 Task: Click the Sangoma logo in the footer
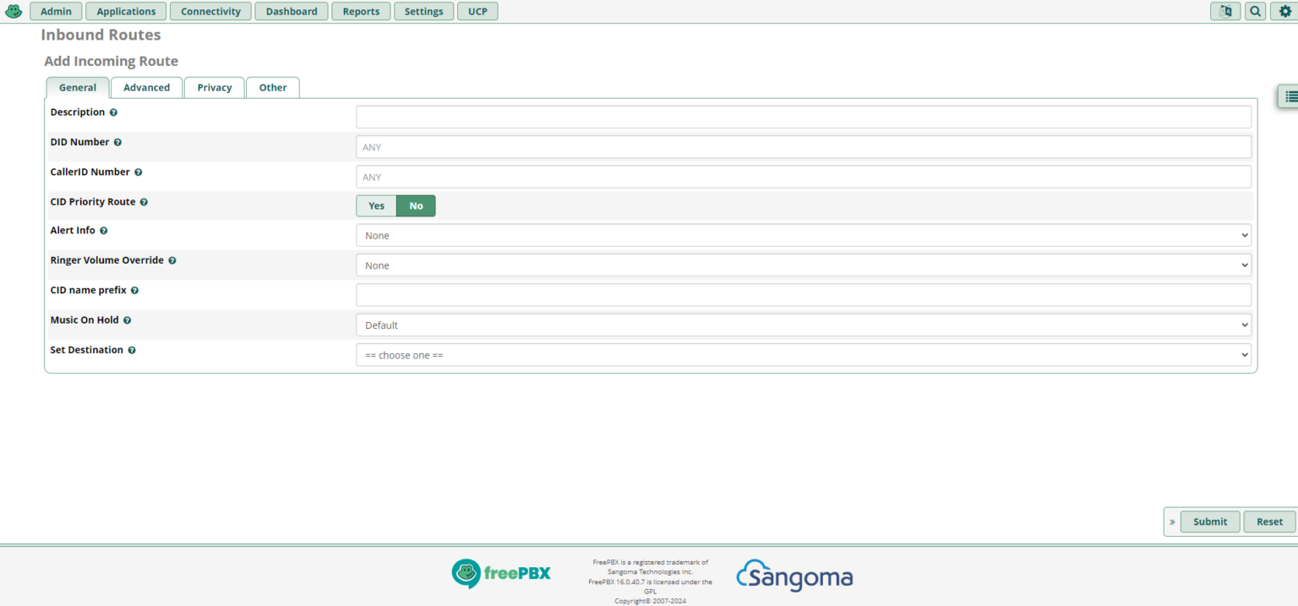click(x=794, y=576)
